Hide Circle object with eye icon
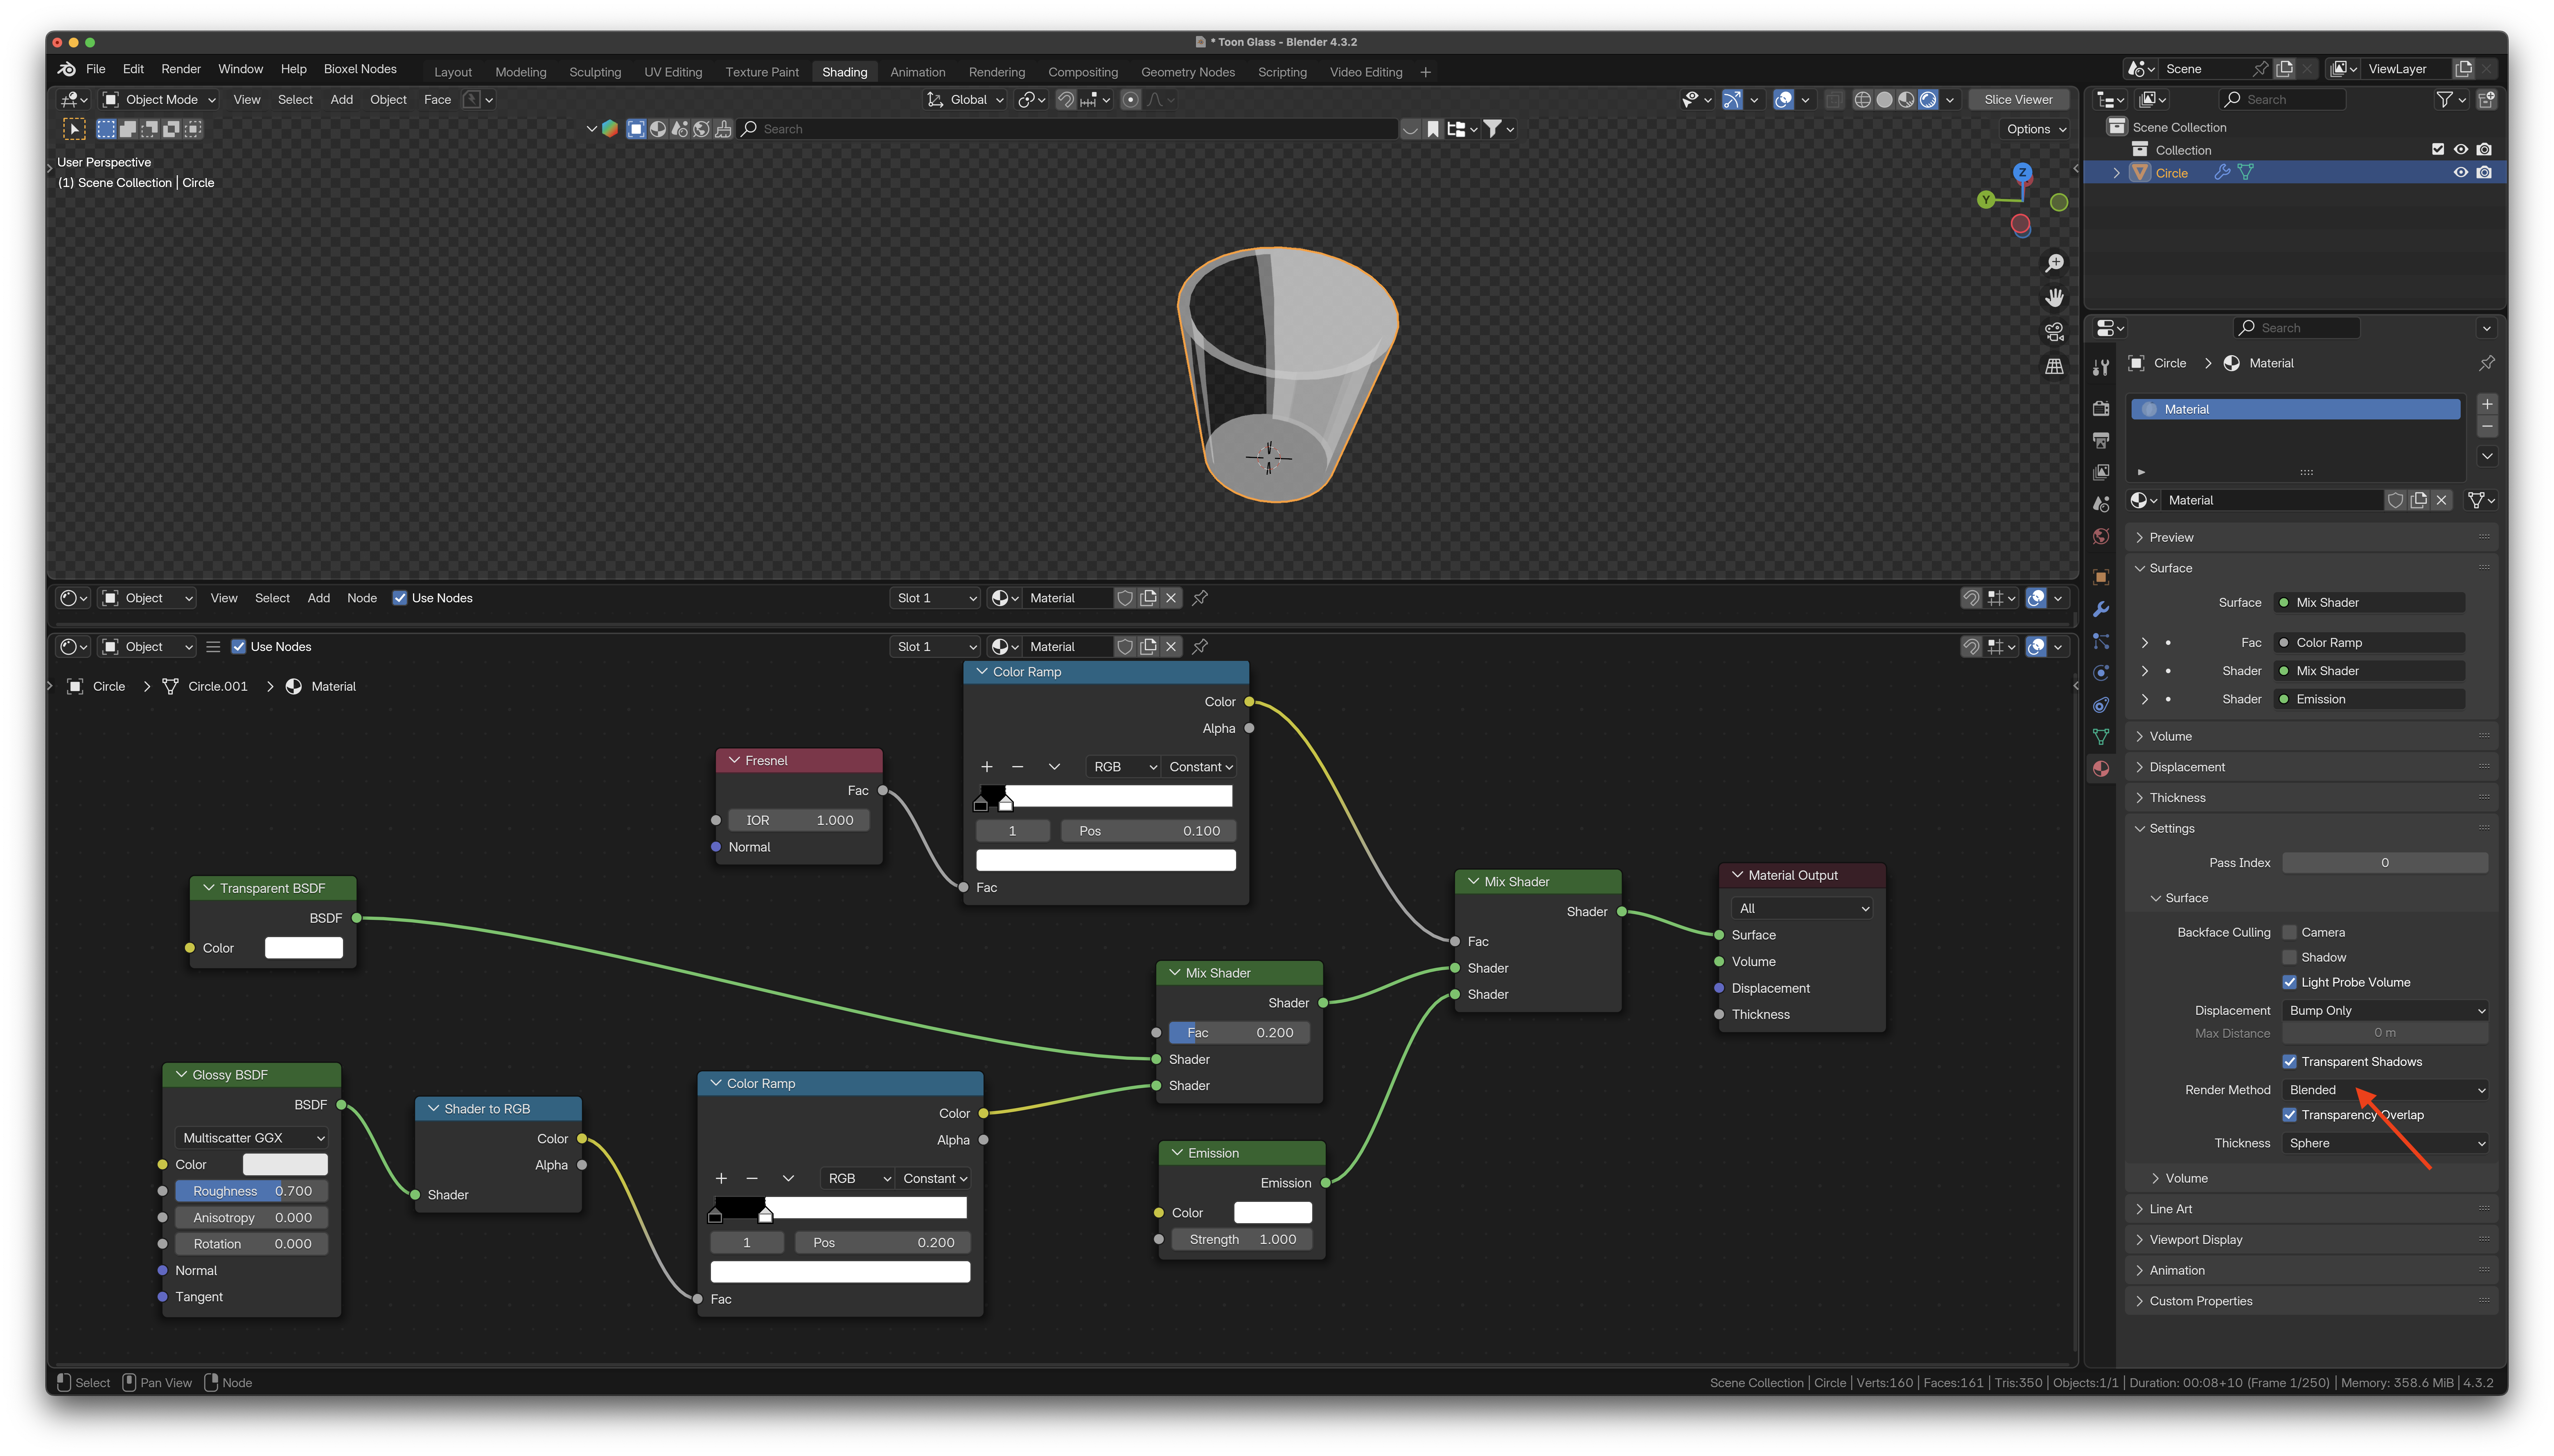This screenshot has width=2554, height=1456. coord(2461,173)
